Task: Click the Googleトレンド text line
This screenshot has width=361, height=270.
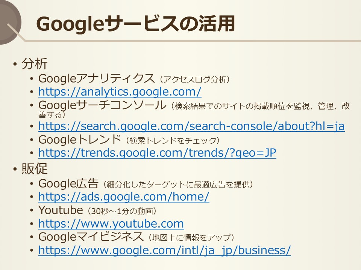Action: pyautogui.click(x=129, y=140)
